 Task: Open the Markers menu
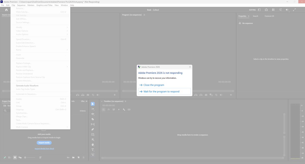point(31,5)
